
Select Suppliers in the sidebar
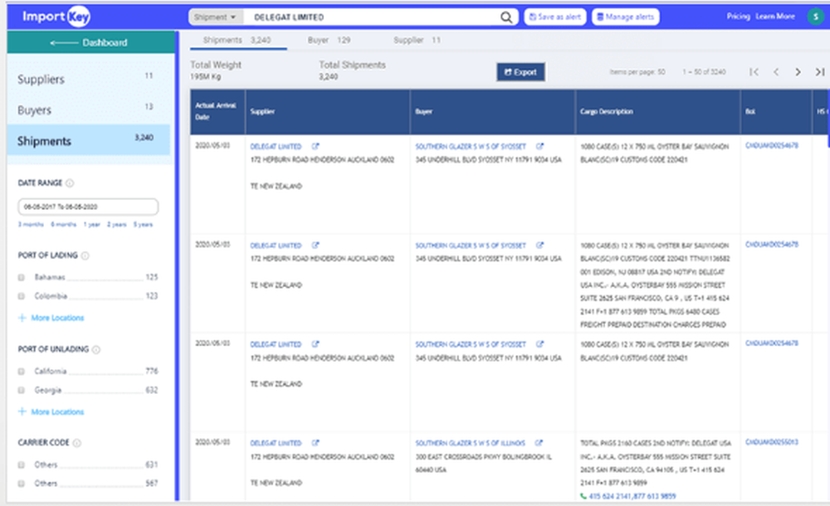pyautogui.click(x=89, y=79)
